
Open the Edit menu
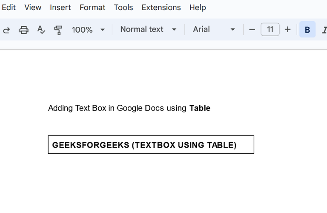point(9,8)
